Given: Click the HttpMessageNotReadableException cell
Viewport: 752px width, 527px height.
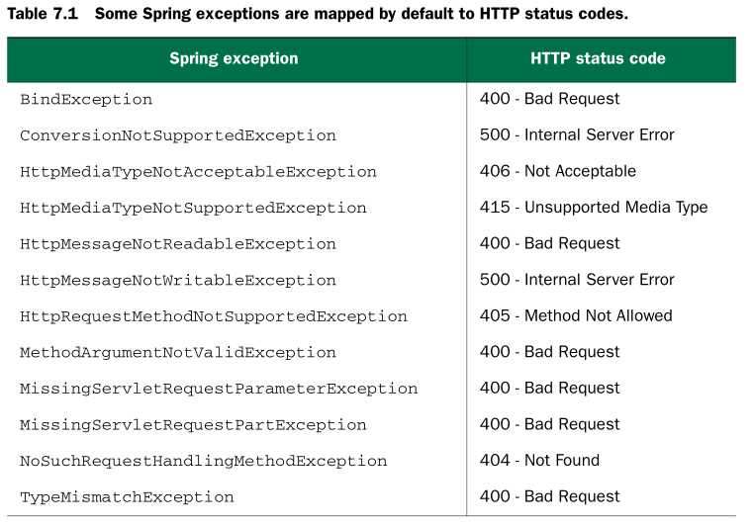Looking at the screenshot, I should click(178, 244).
